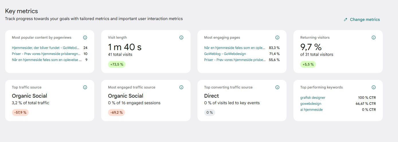This screenshot has width=398, height=142.
Task: Click Returning visitors info icon
Action: click(x=374, y=38)
